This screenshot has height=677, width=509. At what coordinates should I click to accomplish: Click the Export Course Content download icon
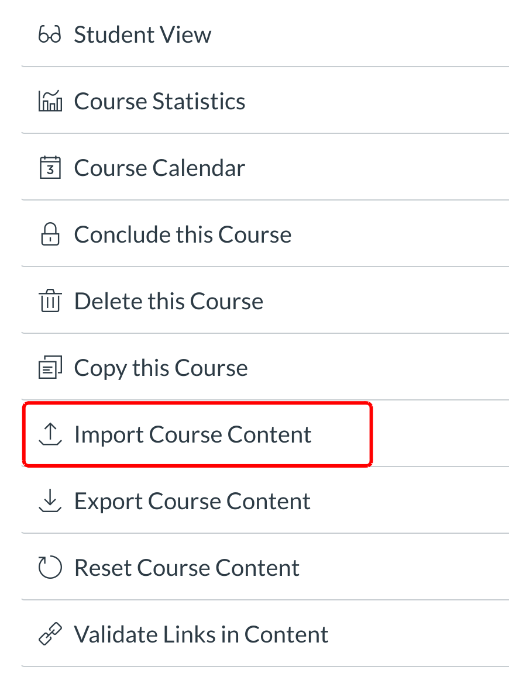(x=50, y=502)
